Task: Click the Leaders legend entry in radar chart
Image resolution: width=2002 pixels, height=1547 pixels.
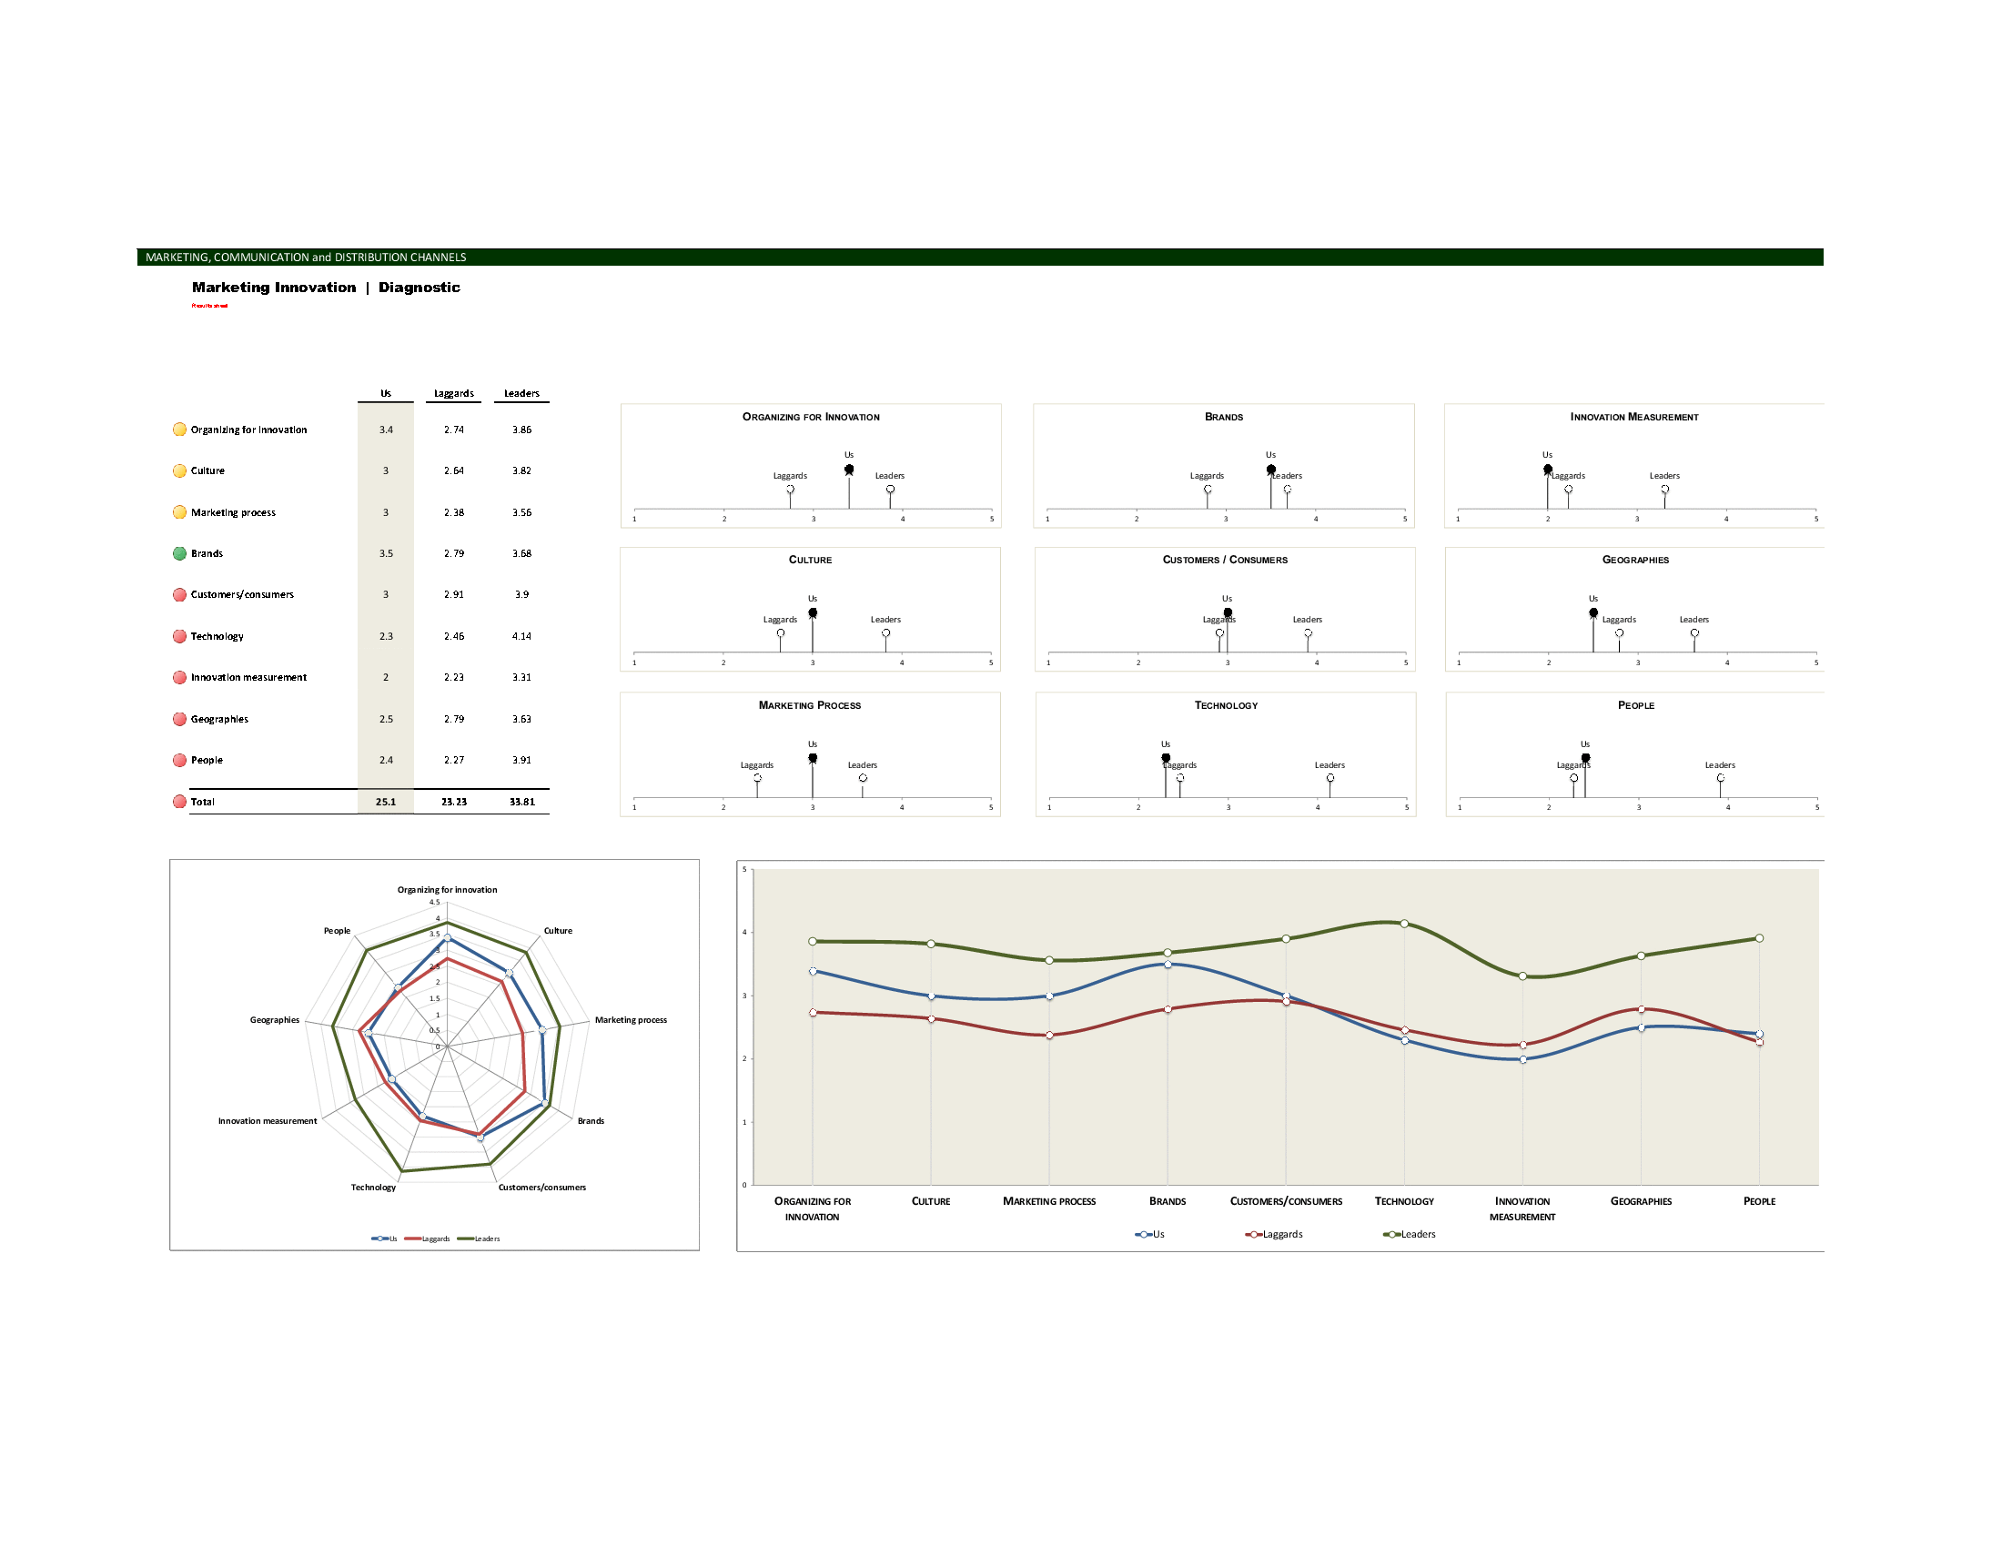Action: 479,1239
